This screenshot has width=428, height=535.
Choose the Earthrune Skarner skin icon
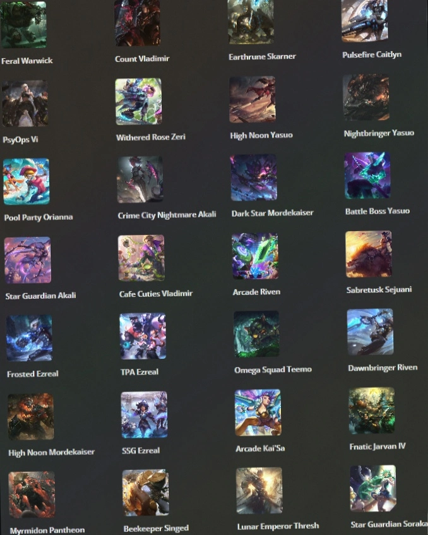(x=251, y=21)
